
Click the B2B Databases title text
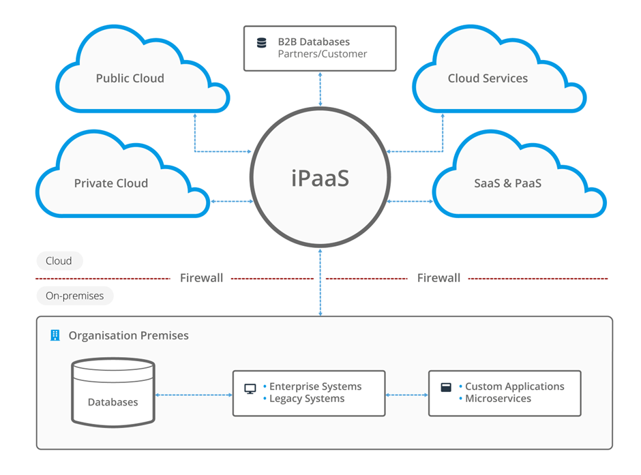click(314, 42)
